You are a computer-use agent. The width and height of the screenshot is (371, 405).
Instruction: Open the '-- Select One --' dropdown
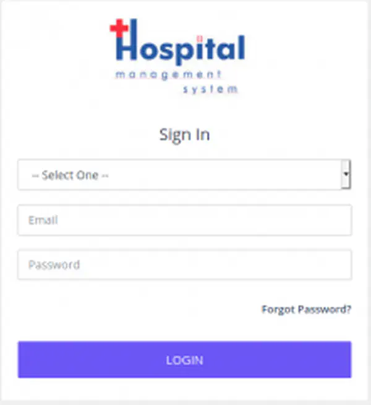[x=184, y=174]
